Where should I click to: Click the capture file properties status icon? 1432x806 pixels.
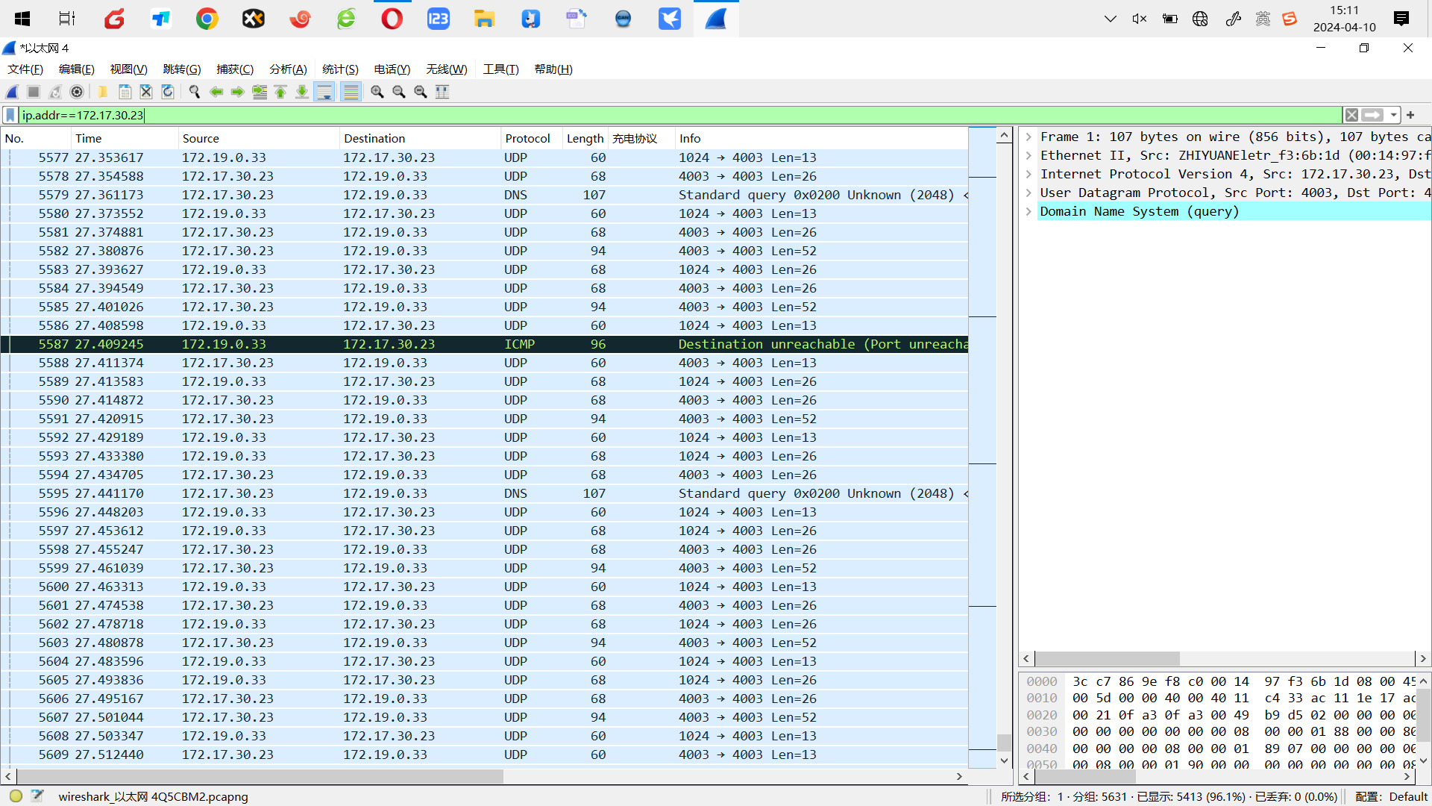pyautogui.click(x=38, y=796)
